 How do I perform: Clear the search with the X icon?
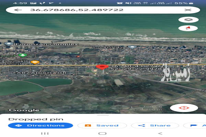pos(188,10)
